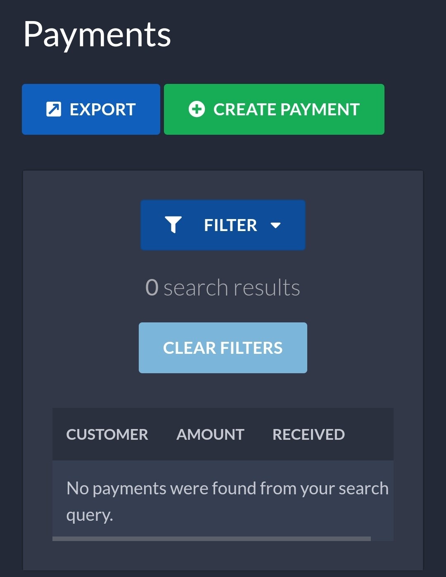Viewport: 446px width, 577px height.
Task: Clear all applied filters
Action: coord(223,348)
